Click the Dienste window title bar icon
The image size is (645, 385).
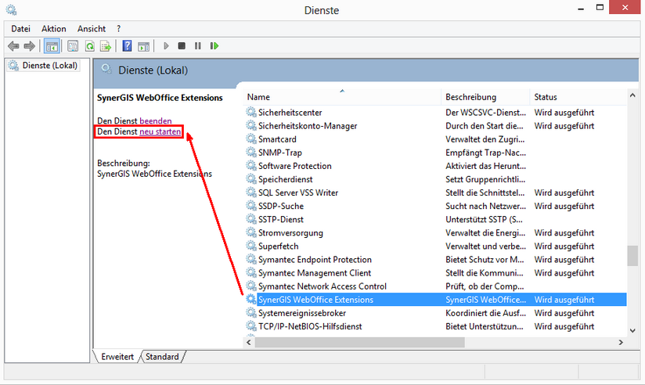click(11, 9)
